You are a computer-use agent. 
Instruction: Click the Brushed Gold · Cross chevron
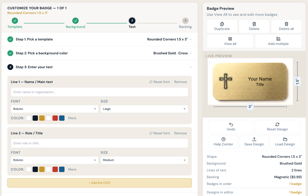[190, 53]
